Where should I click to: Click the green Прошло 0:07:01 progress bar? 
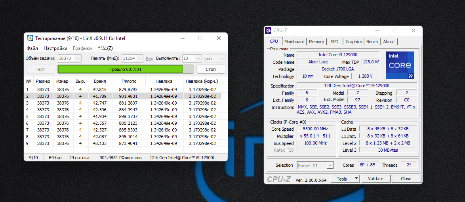tap(126, 69)
